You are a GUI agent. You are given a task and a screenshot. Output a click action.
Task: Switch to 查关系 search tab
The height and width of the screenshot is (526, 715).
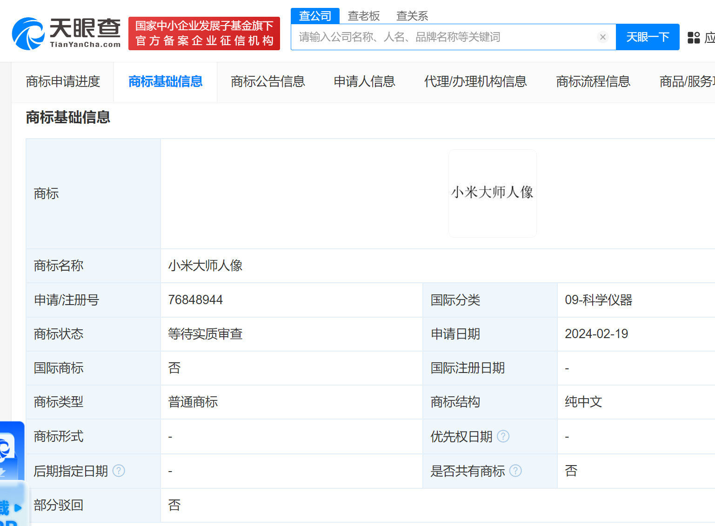[412, 16]
